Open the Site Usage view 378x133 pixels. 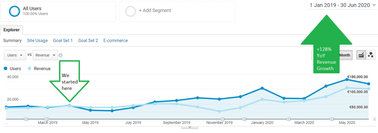[x=37, y=41]
